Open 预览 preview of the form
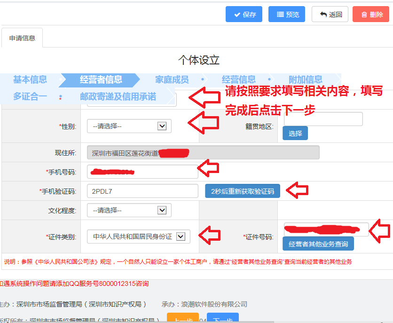393x323 pixels. (x=286, y=14)
